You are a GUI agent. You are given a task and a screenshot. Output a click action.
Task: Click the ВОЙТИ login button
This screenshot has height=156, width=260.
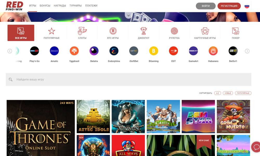coord(206,6)
